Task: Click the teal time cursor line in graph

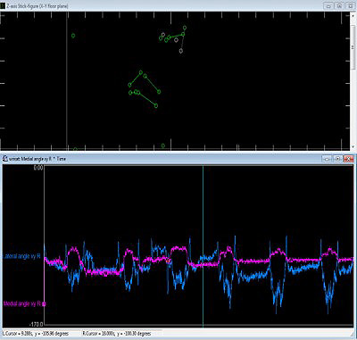Action: click(203, 246)
